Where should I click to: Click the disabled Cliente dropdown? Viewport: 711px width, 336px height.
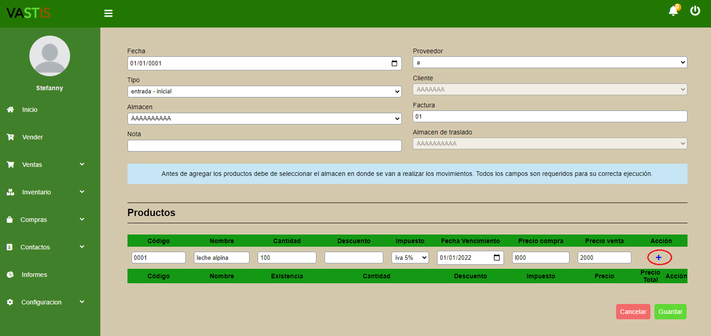550,89
